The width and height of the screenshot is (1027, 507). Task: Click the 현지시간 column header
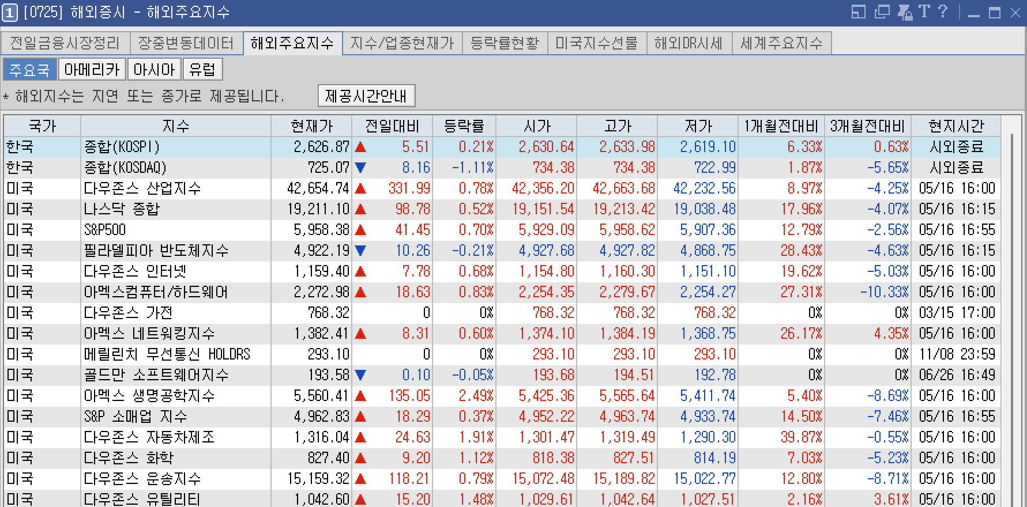click(956, 126)
